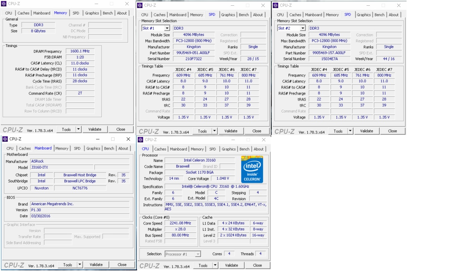Open Graphics tab in Slot #1 SPD window

[x=228, y=15]
